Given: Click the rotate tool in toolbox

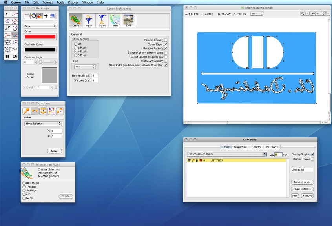Looking at the screenshot, I should (7, 21).
